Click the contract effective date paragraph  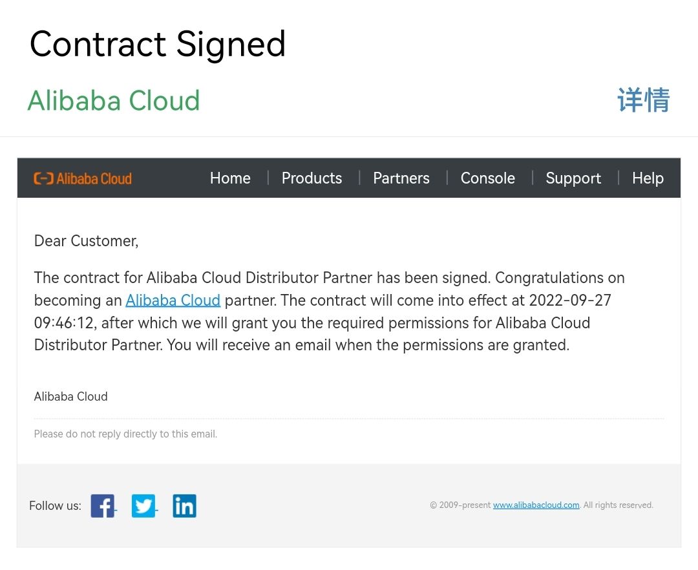pos(330,311)
